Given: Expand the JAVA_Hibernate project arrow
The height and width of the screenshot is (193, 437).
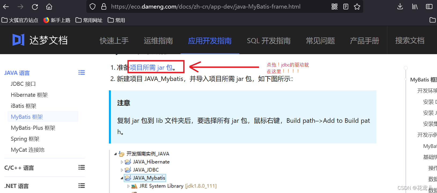Looking at the screenshot, I should pyautogui.click(x=122, y=162).
